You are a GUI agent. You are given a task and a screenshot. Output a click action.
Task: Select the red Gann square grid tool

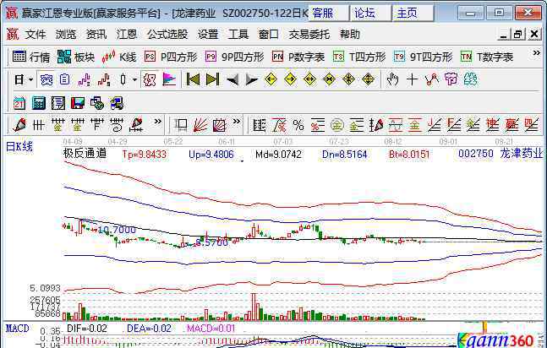coord(220,125)
